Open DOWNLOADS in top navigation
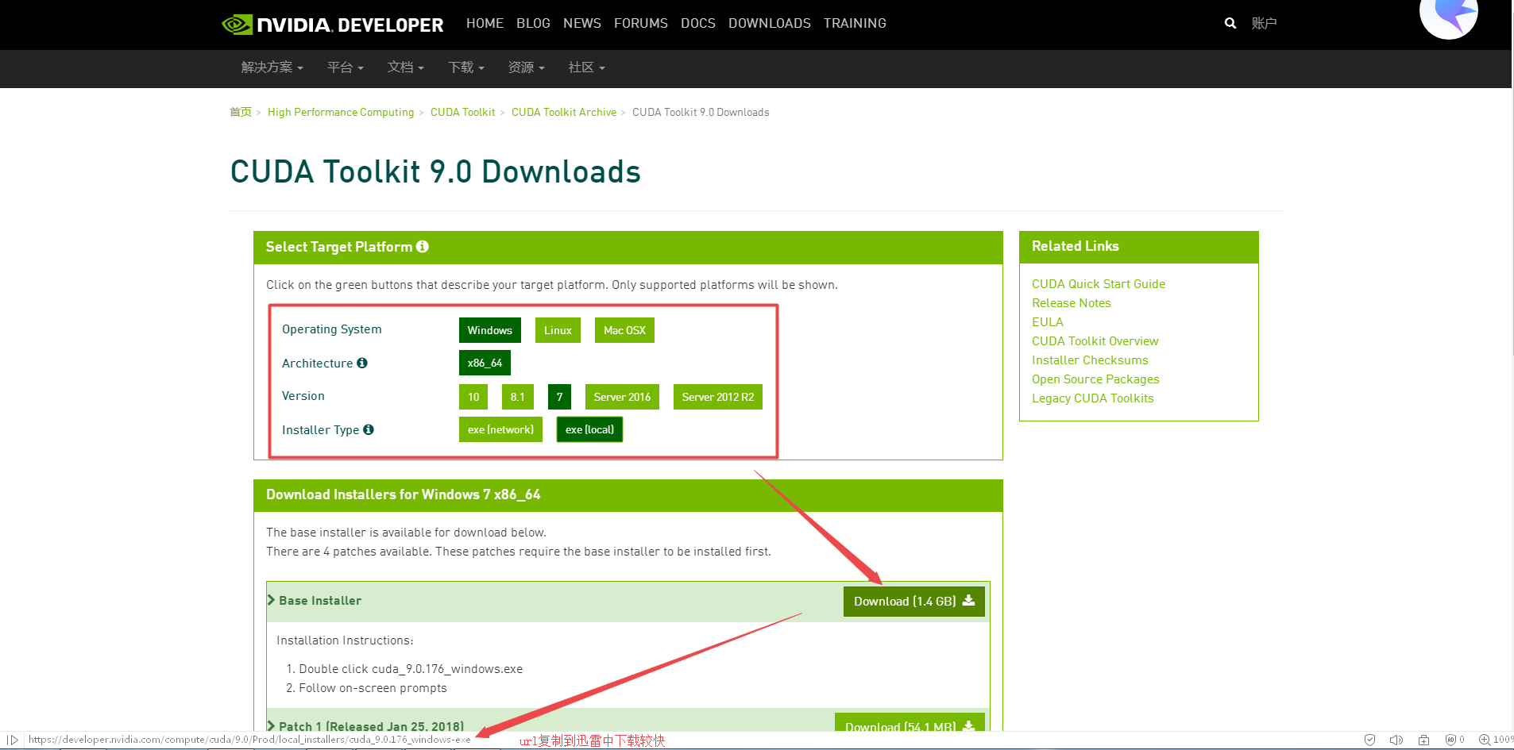The image size is (1514, 750). [770, 23]
